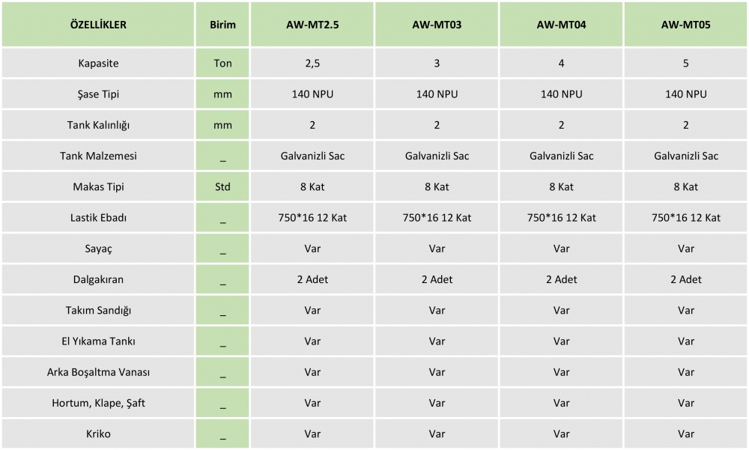The width and height of the screenshot is (749, 450).
Task: Click the ÖZELLİKLER header cell
Action: [98, 25]
